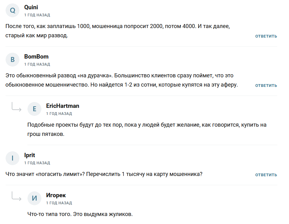Hit ОТВЕТИТЬ under Iprit's question
289x224 pixels.
[266, 175]
